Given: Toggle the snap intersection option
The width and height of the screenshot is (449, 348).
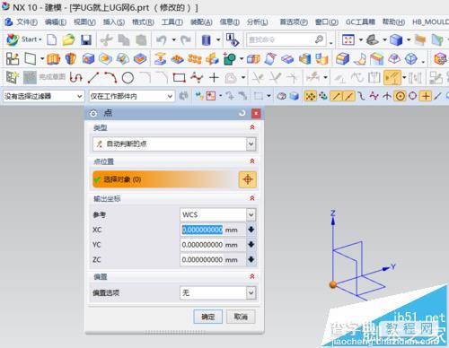Looking at the screenshot, I should tap(387, 96).
